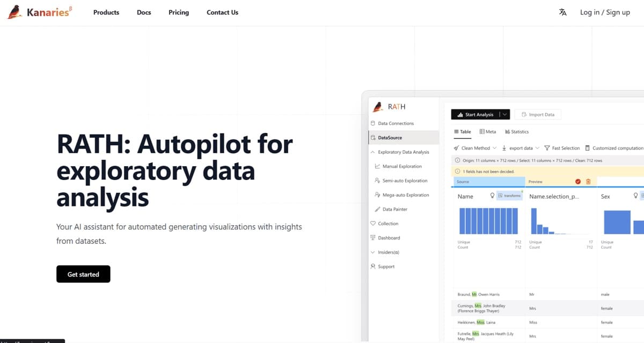Open the language translation switcher icon
This screenshot has height=343, width=644.
coord(562,12)
